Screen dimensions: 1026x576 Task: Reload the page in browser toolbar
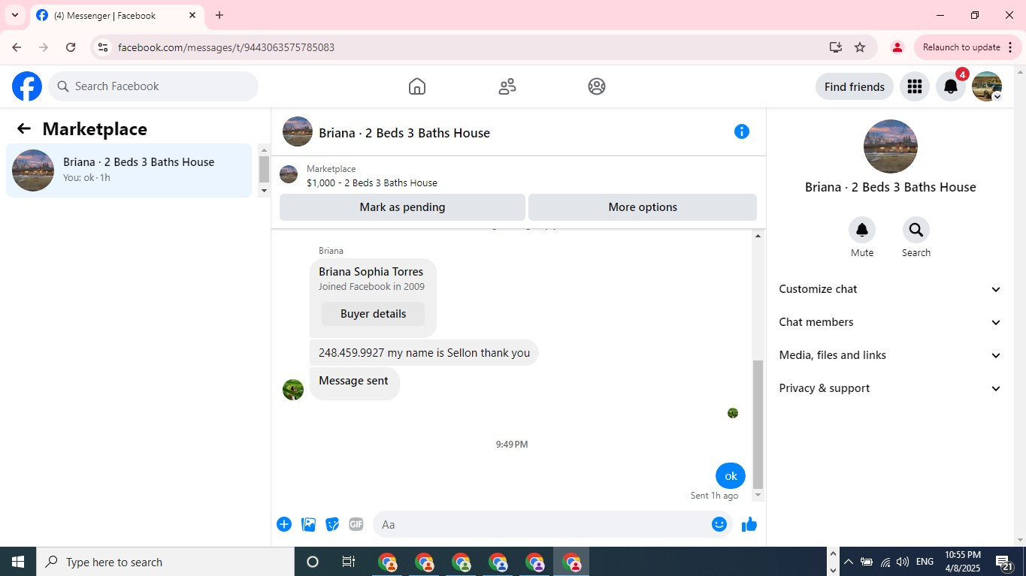(71, 47)
